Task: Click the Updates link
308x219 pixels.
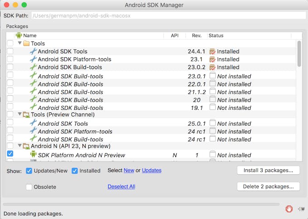Action: point(152,170)
